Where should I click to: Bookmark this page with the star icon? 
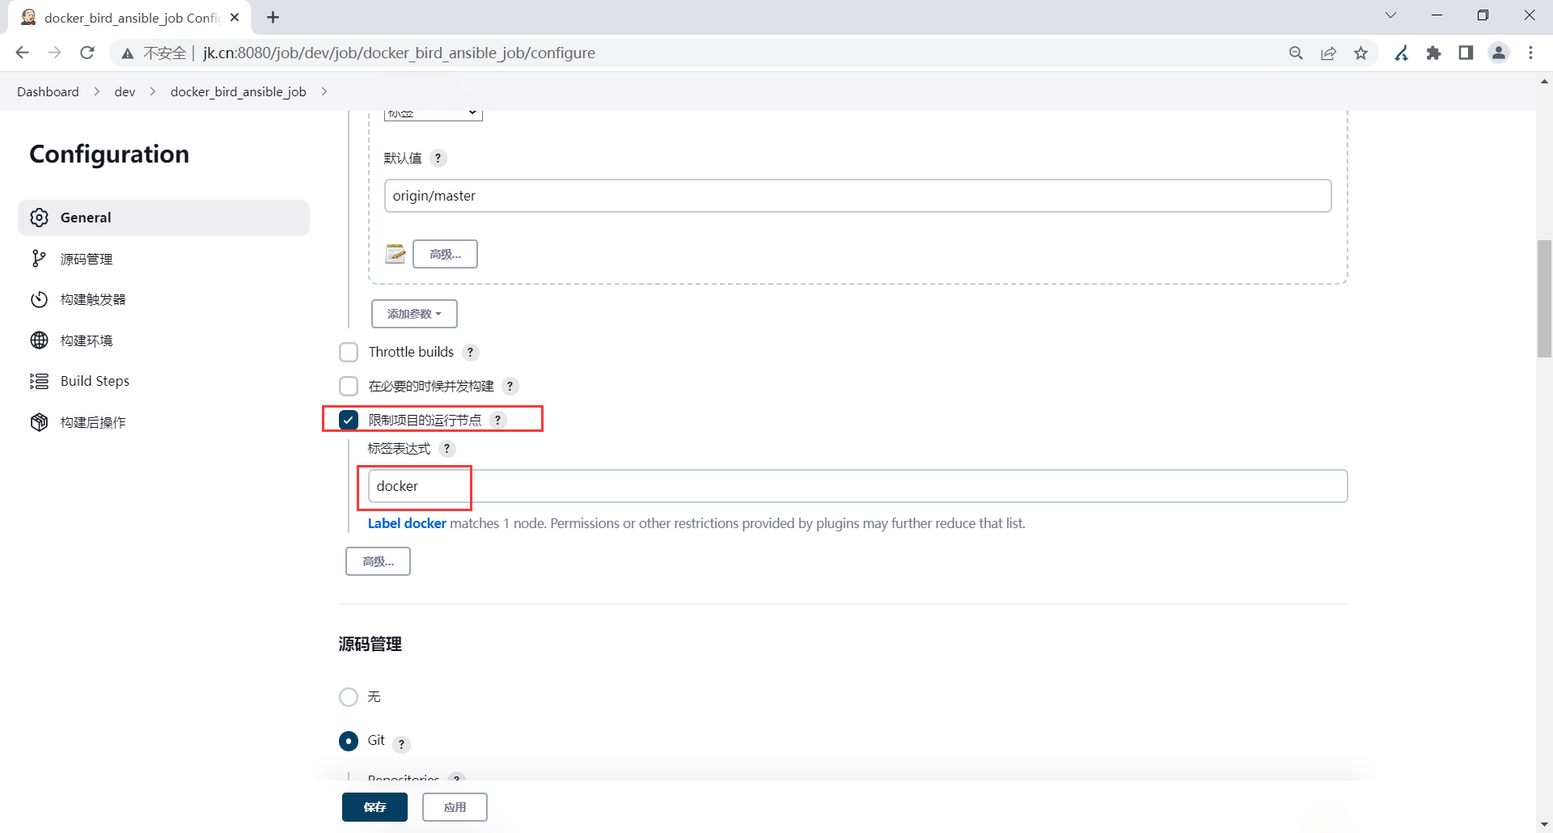coord(1361,53)
